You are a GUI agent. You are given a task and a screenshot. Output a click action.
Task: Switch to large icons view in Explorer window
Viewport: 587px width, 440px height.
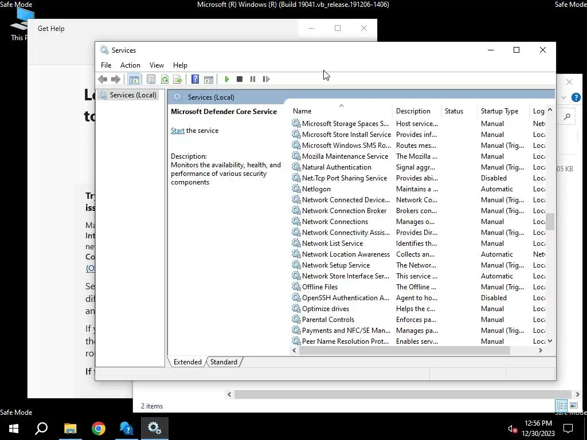573,406
